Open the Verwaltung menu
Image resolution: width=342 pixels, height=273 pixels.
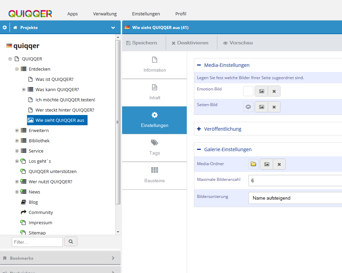[105, 14]
